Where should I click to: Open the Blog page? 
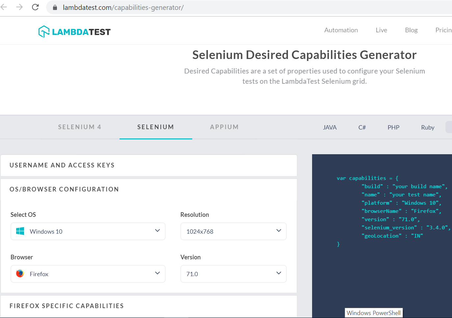[411, 30]
